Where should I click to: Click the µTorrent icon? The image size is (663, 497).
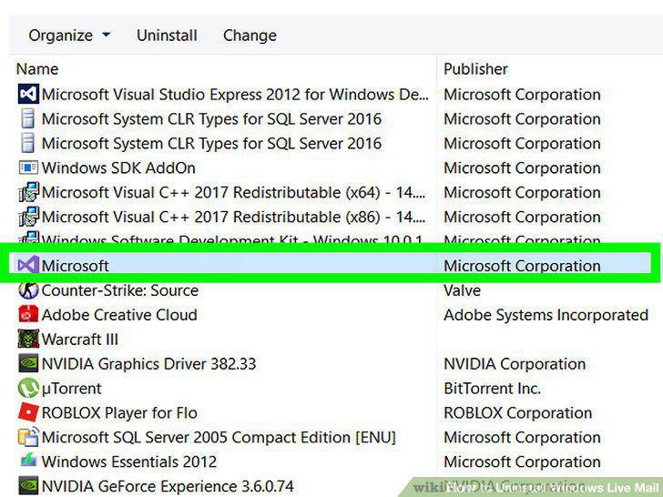pyautogui.click(x=28, y=388)
